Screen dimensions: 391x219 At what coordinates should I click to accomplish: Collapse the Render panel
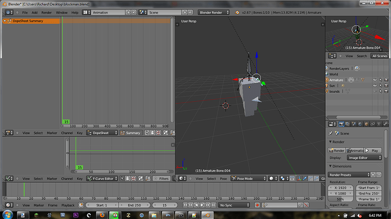[330, 142]
